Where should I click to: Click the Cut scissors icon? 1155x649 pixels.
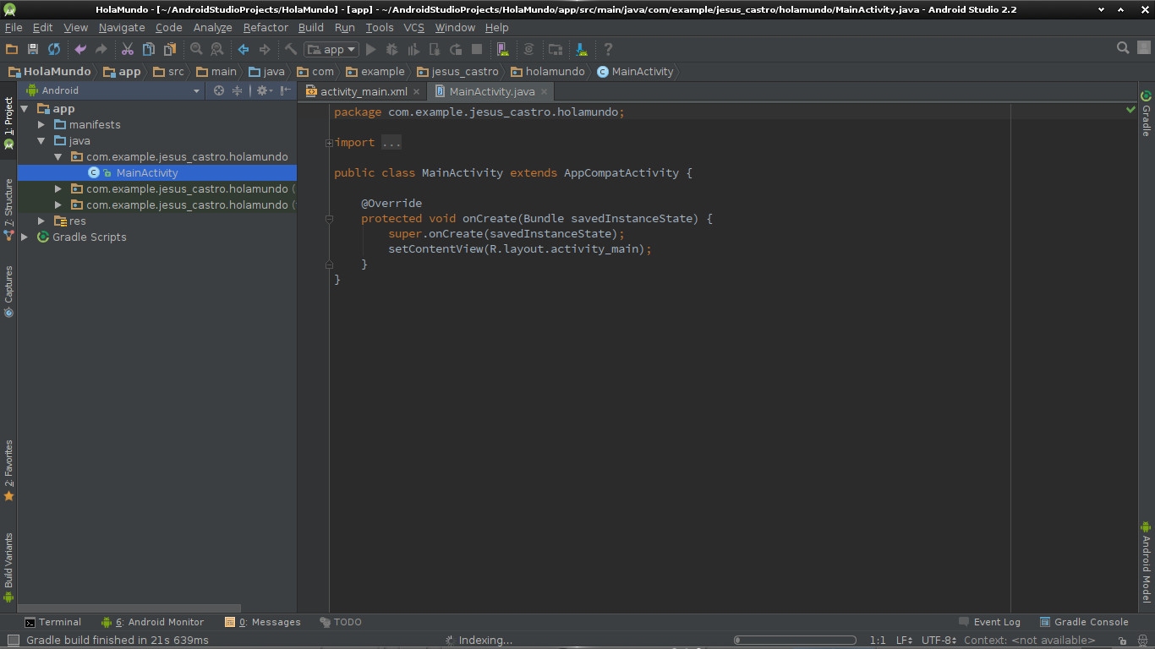pos(128,50)
